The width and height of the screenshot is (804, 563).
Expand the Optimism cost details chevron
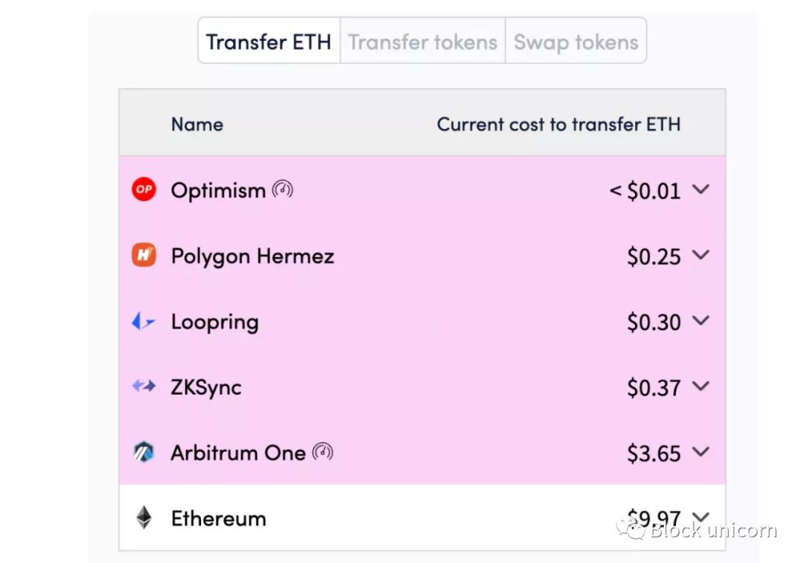700,190
